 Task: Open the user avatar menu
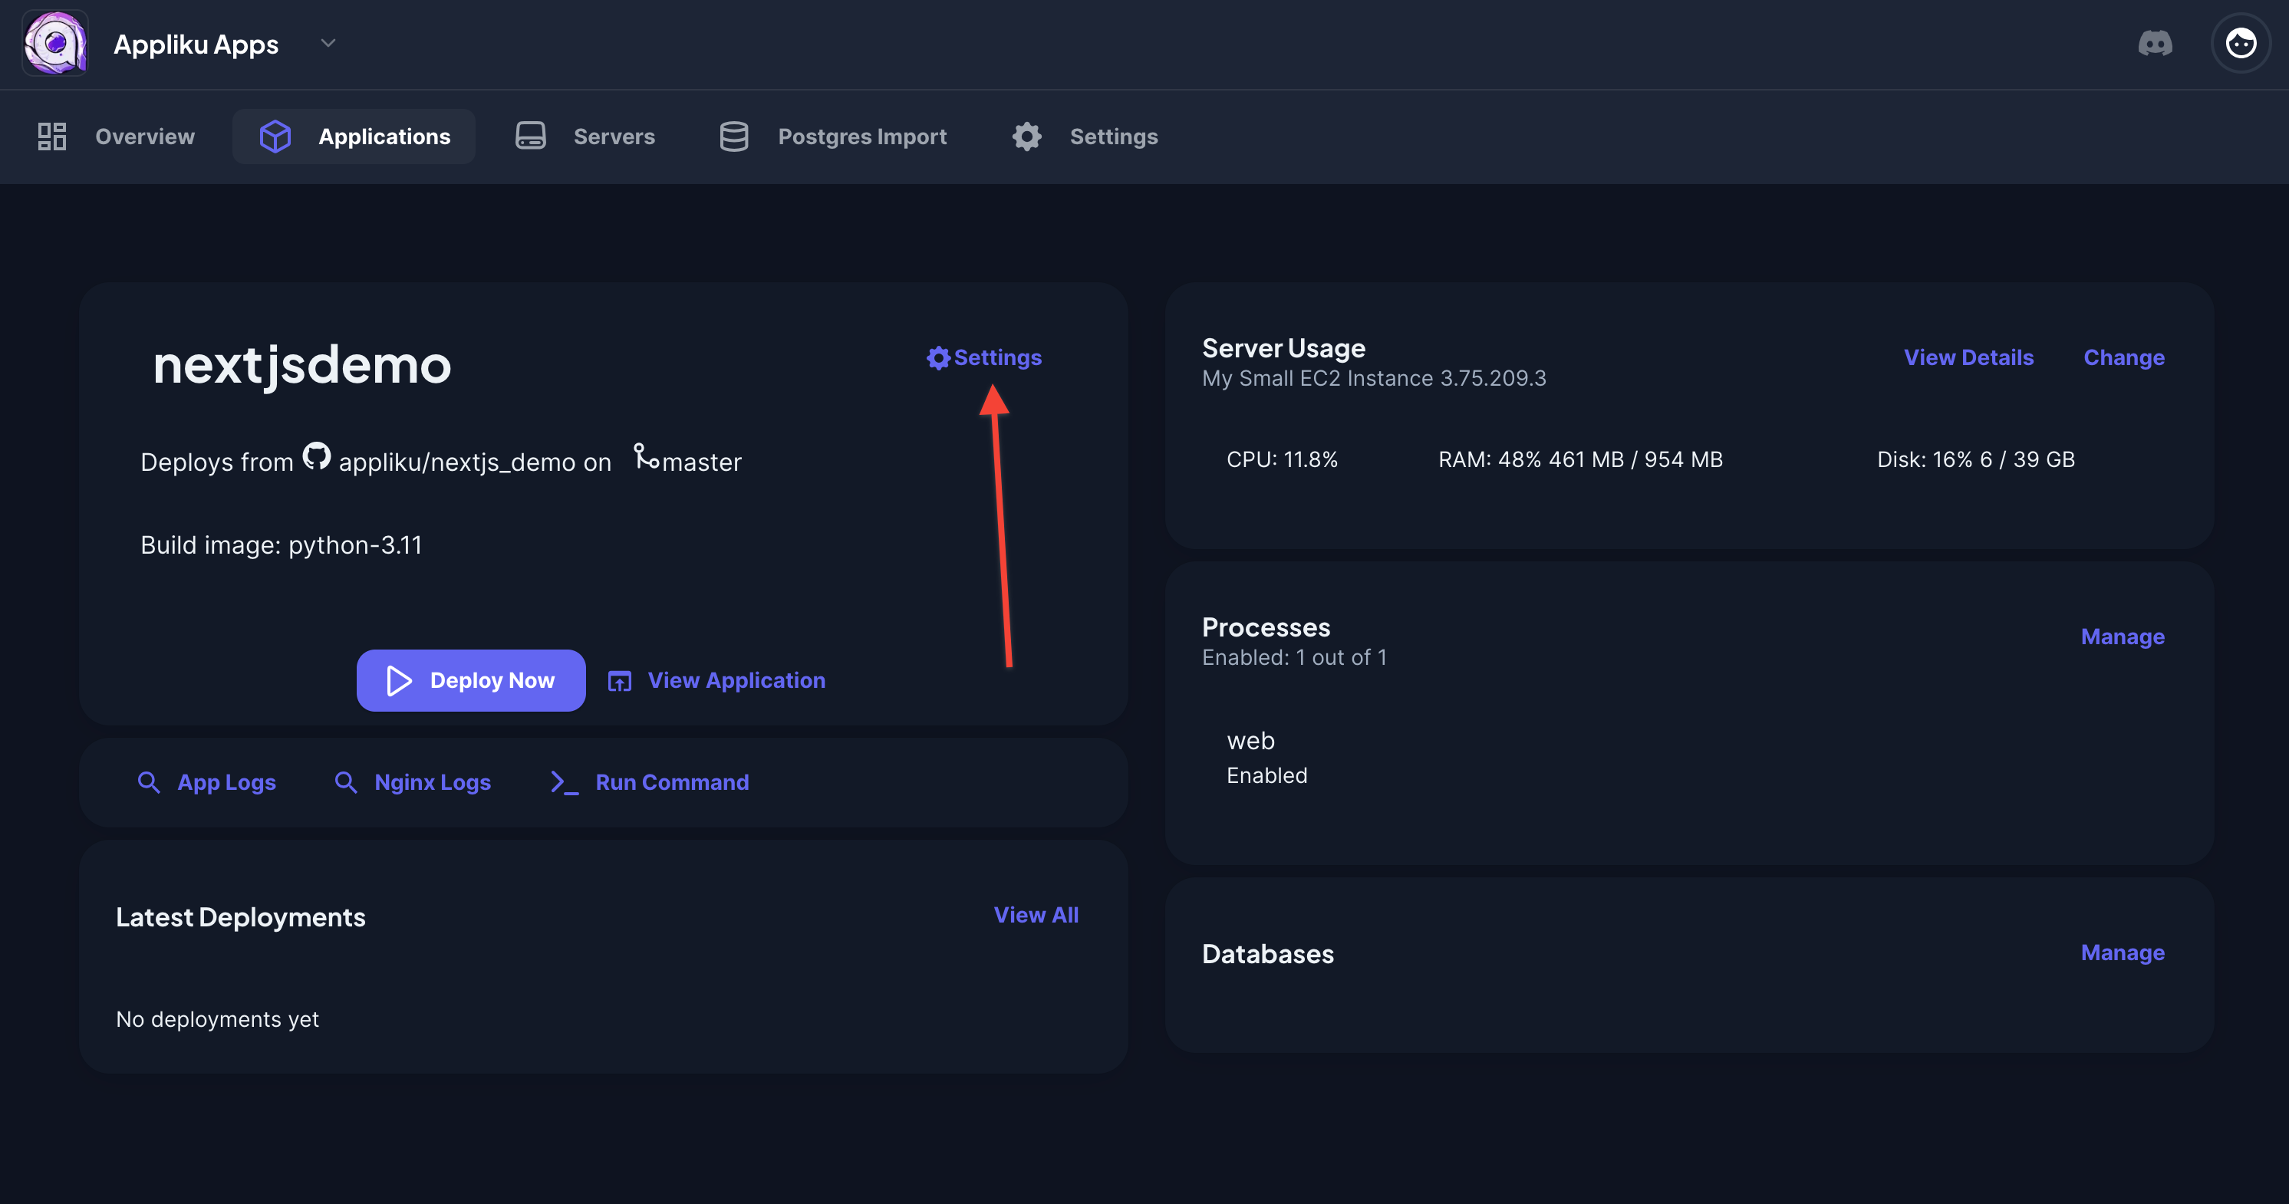(x=2240, y=43)
